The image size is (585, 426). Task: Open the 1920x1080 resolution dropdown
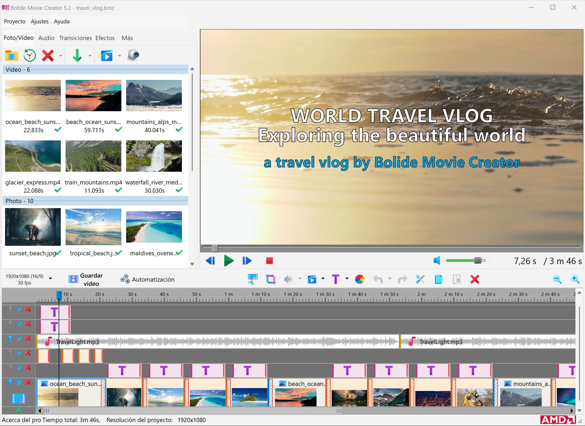point(50,278)
